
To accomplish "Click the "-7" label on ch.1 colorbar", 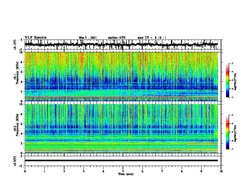I will [x=232, y=97].
